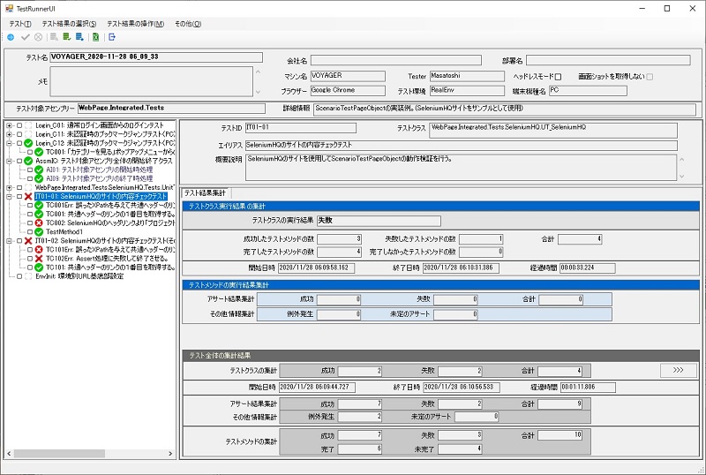Click the green check icon beside TC001Err
Screen dimensions: 706x475
pos(39,205)
